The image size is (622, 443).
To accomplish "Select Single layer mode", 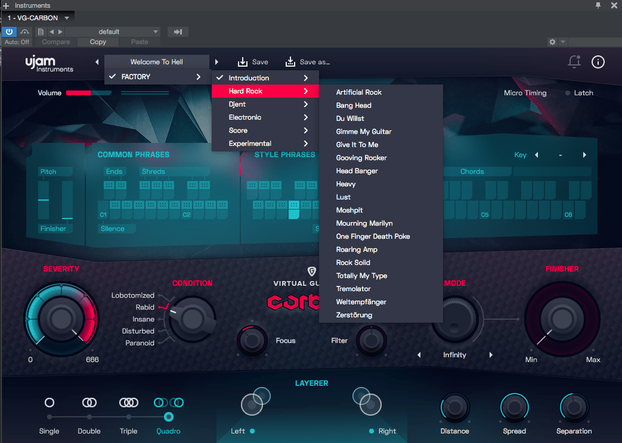I will click(49, 403).
